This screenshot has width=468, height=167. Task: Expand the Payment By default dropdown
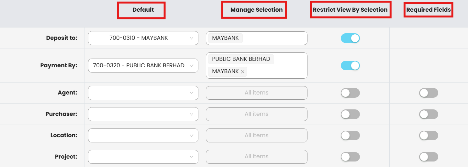143,65
